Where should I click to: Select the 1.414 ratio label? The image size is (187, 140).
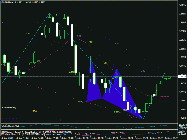[x=116, y=112]
